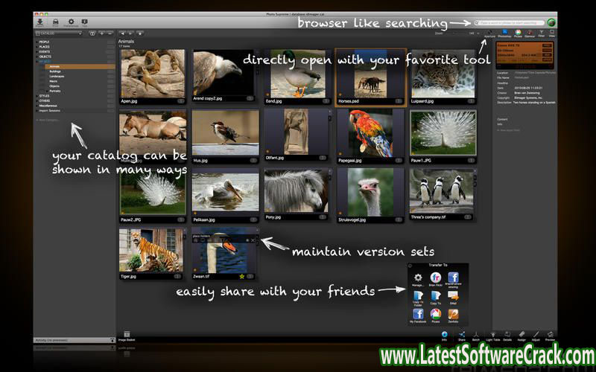Open the Filter tool at top right
Image resolution: width=596 pixels, height=372 pixels.
click(x=541, y=32)
